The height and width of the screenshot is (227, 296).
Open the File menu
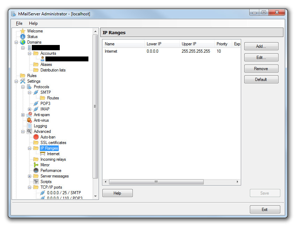pos(19,23)
